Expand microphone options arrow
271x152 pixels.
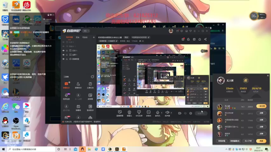pos(162,113)
